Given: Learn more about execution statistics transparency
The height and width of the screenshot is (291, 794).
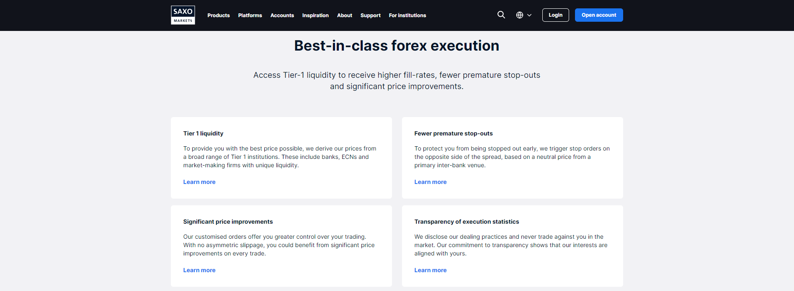Looking at the screenshot, I should tap(431, 270).
